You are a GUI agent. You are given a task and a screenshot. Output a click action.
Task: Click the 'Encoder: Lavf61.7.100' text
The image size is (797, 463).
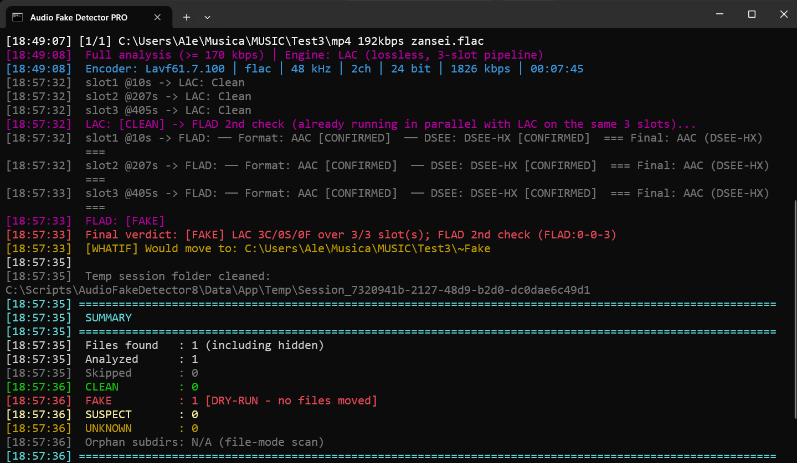(155, 69)
